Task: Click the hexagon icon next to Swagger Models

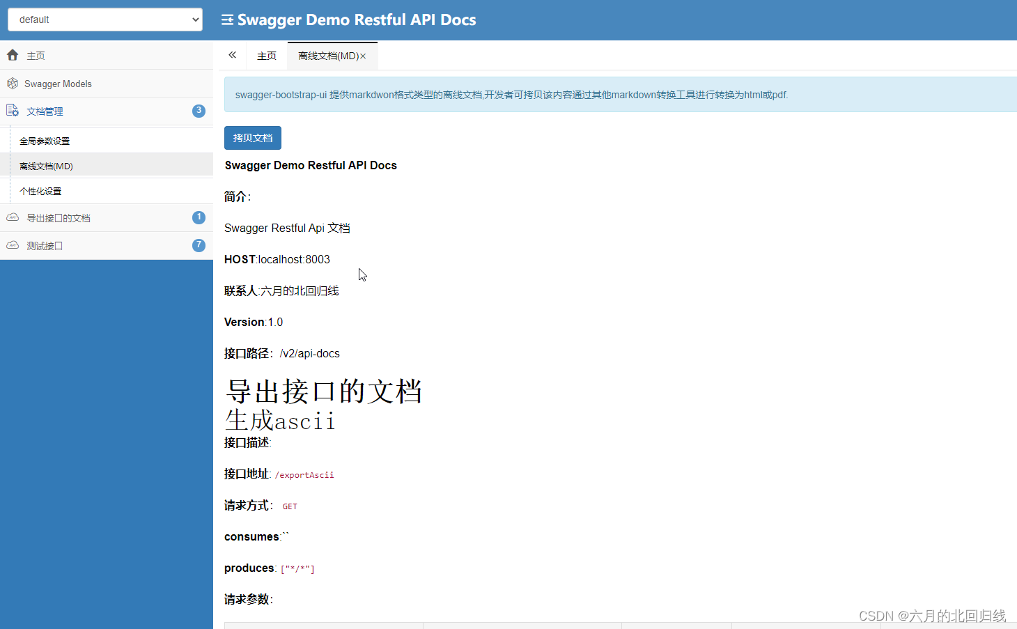Action: (13, 83)
